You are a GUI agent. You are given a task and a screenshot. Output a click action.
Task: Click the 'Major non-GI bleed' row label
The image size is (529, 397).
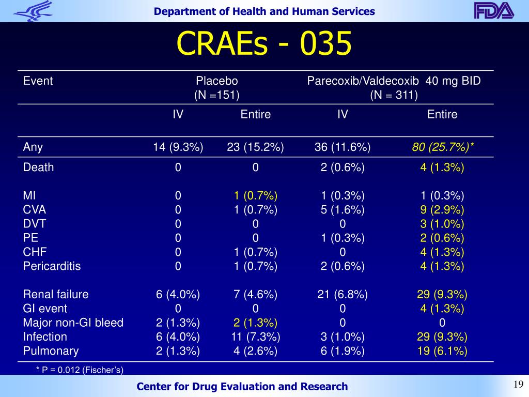click(x=73, y=323)
